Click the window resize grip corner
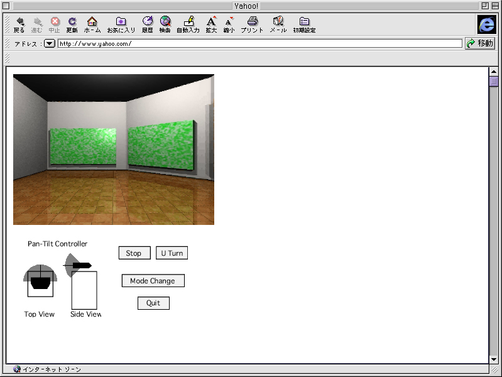Viewport: 502px width, 377px height. (x=494, y=369)
